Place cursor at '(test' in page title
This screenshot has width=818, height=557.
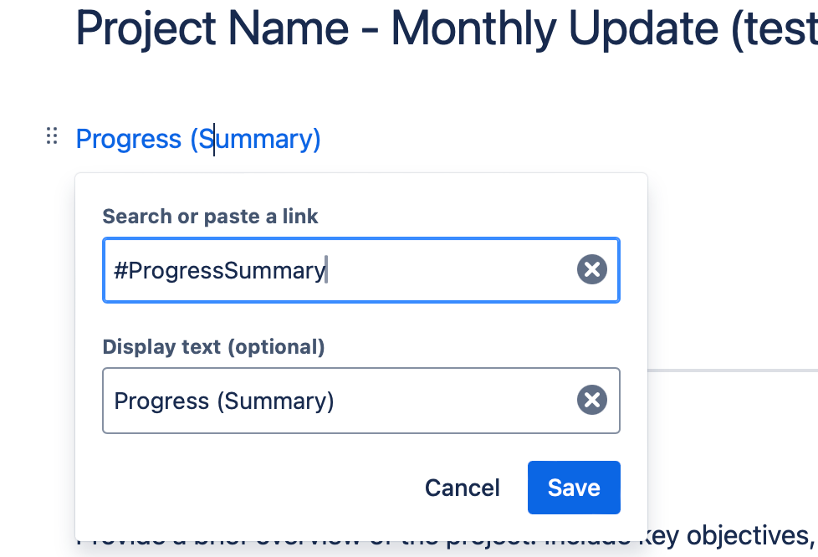pos(775,28)
